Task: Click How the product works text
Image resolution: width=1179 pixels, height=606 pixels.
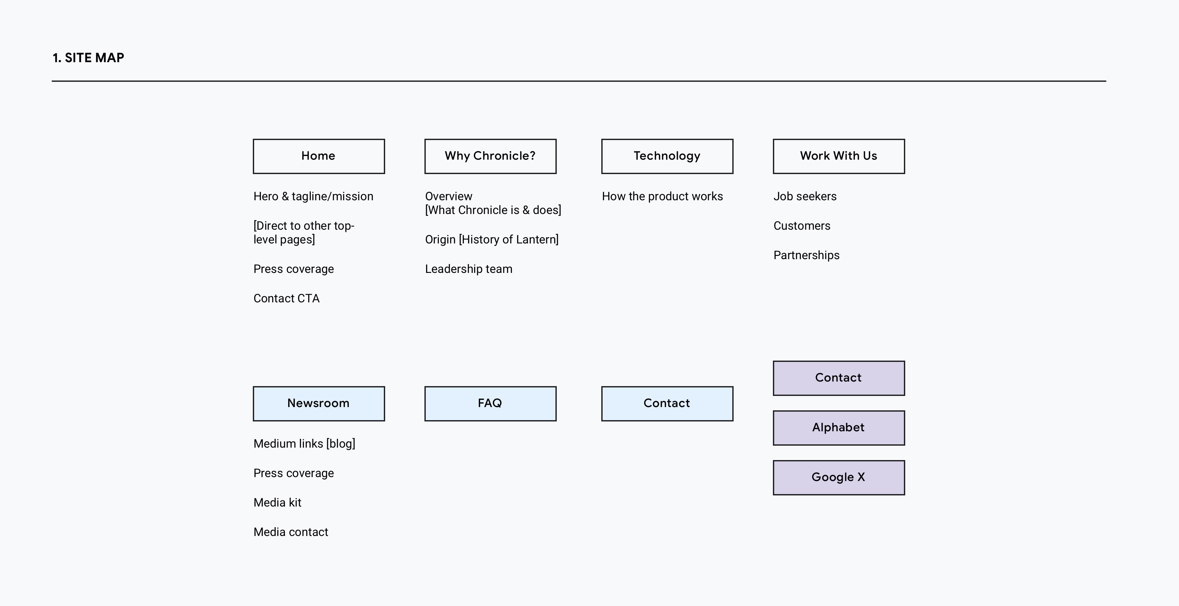Action: point(662,197)
